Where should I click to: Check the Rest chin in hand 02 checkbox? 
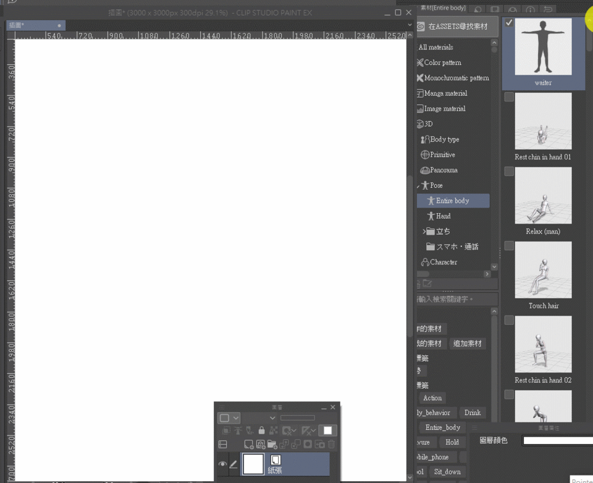[x=509, y=320]
